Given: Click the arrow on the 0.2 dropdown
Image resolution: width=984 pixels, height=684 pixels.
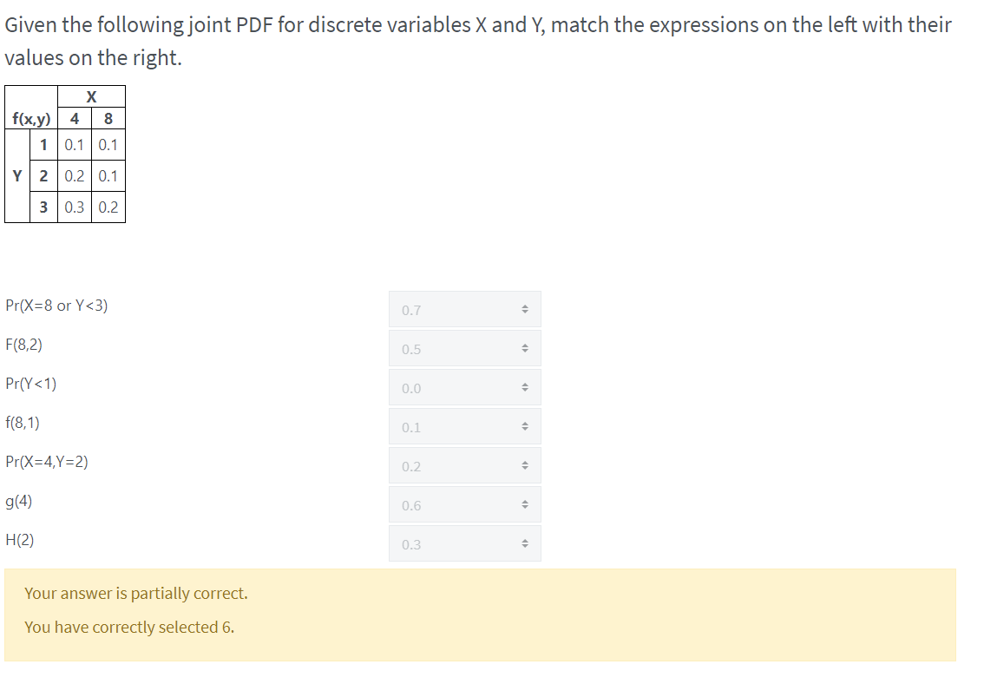Looking at the screenshot, I should (x=526, y=465).
